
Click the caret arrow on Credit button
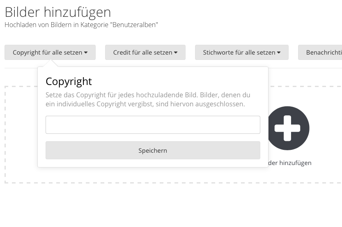pos(176,53)
